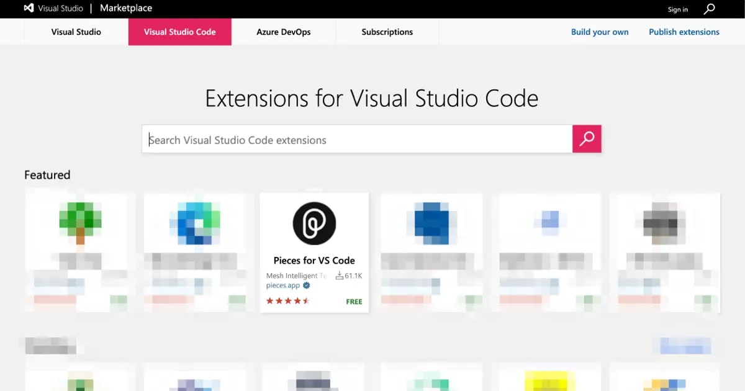
Task: Switch to the Visual Studio tab
Action: pyautogui.click(x=76, y=32)
